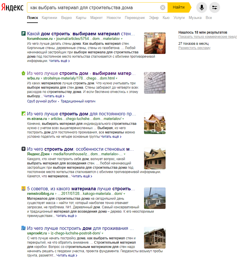Open the timber frame house thumbnail
The width and height of the screenshot is (237, 264).
(x=155, y=238)
